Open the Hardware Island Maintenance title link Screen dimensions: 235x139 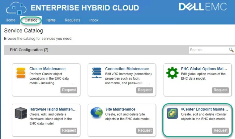click(53, 109)
